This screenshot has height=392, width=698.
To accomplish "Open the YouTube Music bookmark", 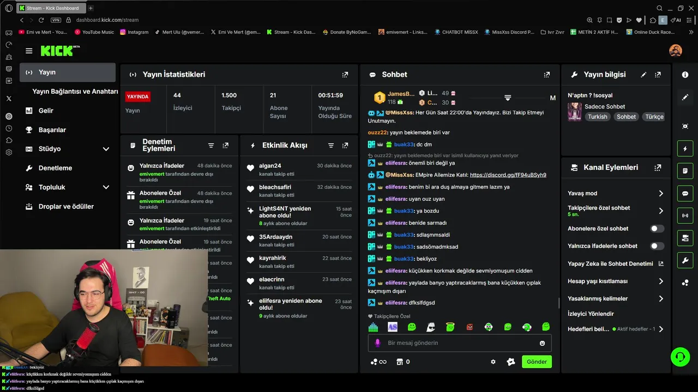I will pyautogui.click(x=94, y=32).
